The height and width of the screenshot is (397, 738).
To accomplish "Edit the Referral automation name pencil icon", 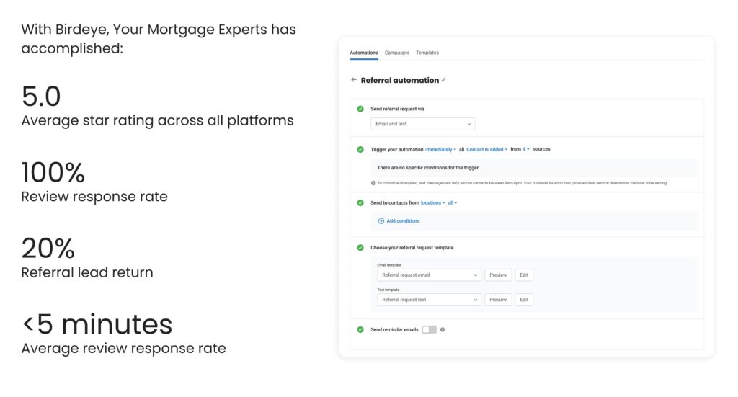I will [x=443, y=80].
